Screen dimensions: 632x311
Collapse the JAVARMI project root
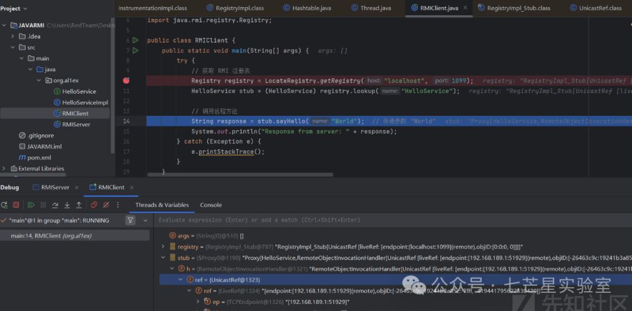[4, 25]
